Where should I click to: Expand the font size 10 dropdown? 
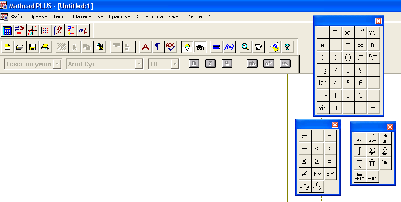click(x=174, y=64)
